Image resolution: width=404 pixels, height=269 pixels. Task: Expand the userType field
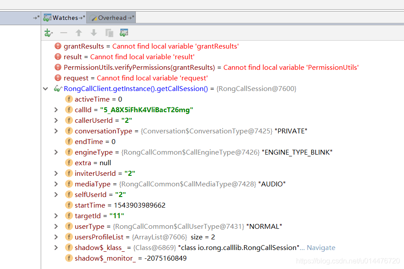coord(56,226)
